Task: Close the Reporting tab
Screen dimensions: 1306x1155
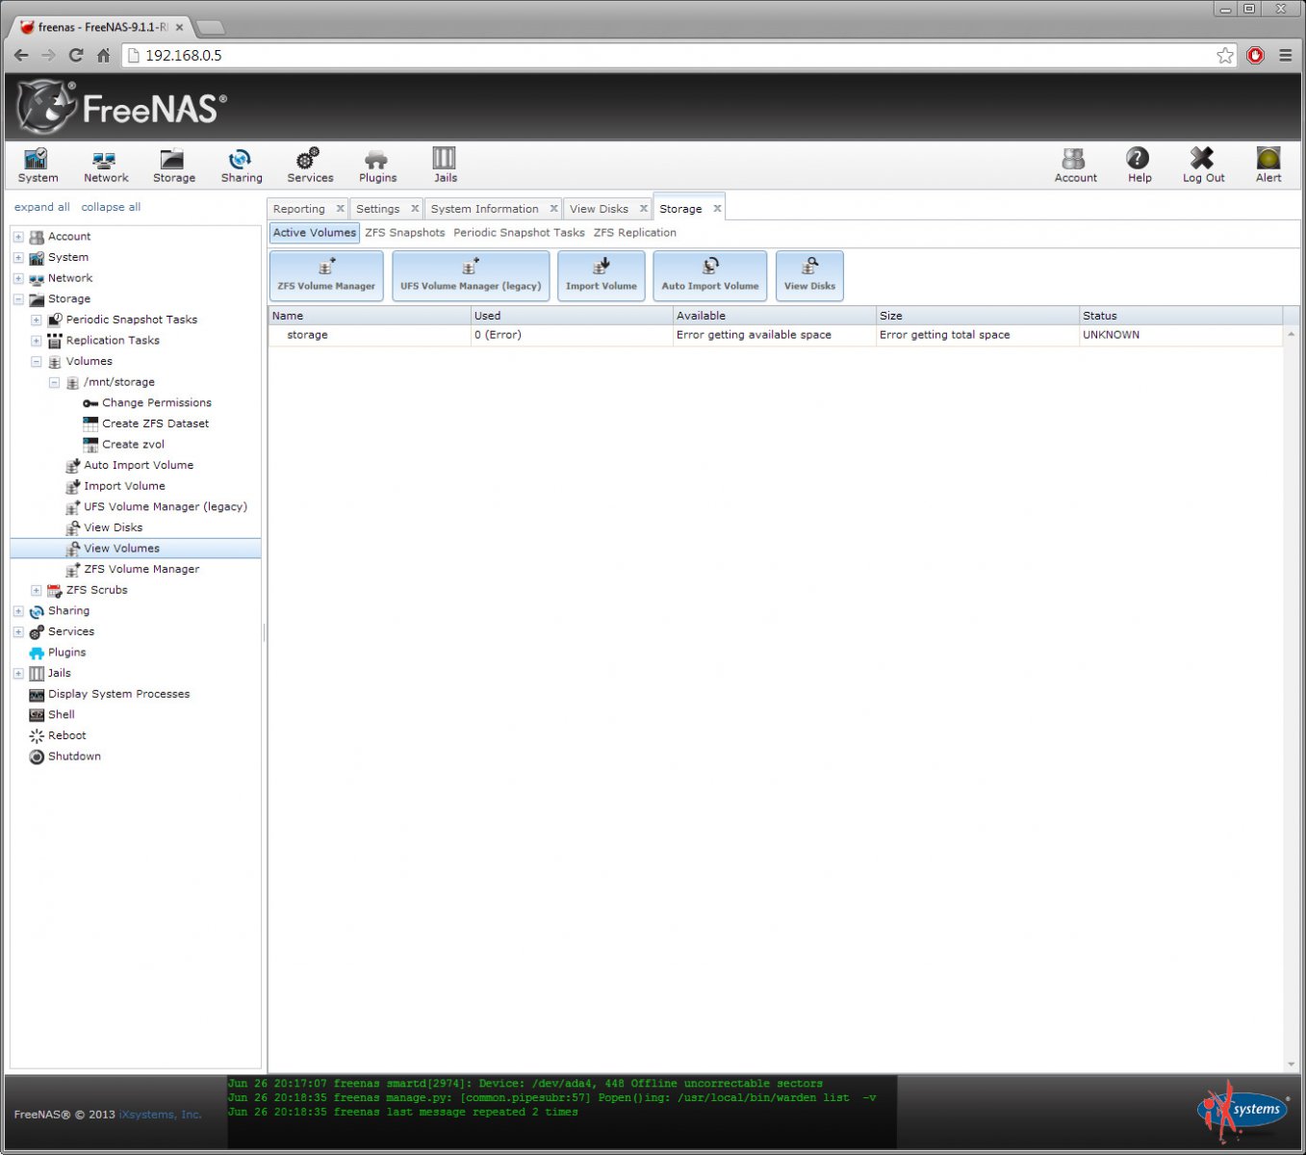Action: (x=340, y=209)
